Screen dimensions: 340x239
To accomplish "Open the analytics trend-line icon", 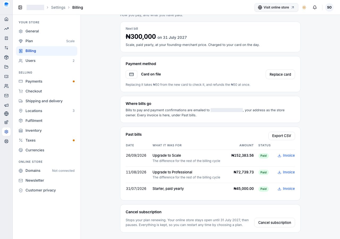I will pyautogui.click(x=6, y=29).
